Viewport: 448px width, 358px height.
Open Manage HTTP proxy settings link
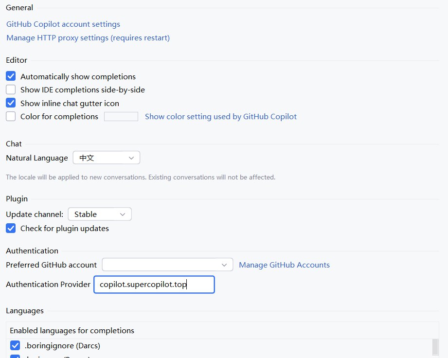coord(88,38)
